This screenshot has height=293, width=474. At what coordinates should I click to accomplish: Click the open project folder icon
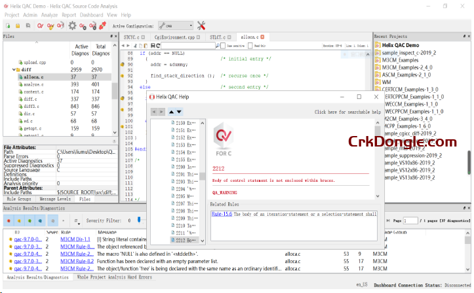[x=17, y=26]
